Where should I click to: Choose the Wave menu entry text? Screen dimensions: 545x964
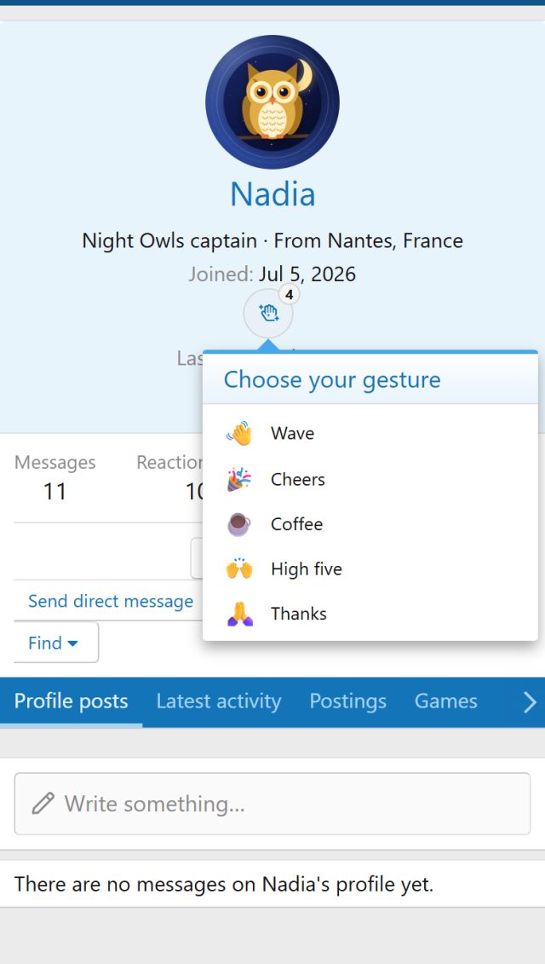pos(292,434)
